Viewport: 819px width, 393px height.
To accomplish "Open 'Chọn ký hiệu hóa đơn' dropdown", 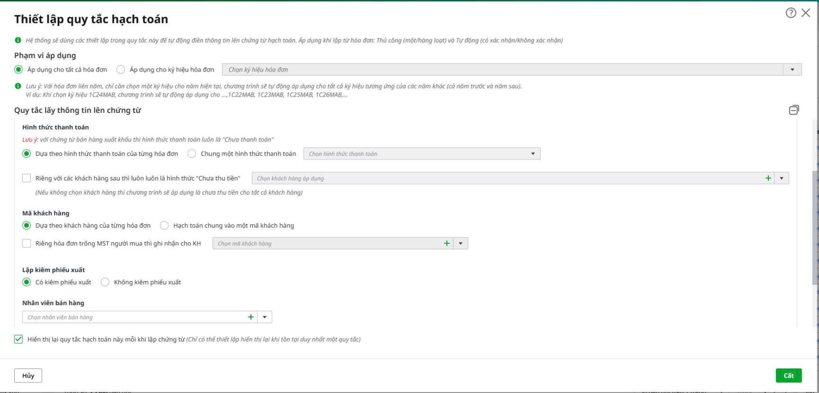I will click(792, 70).
